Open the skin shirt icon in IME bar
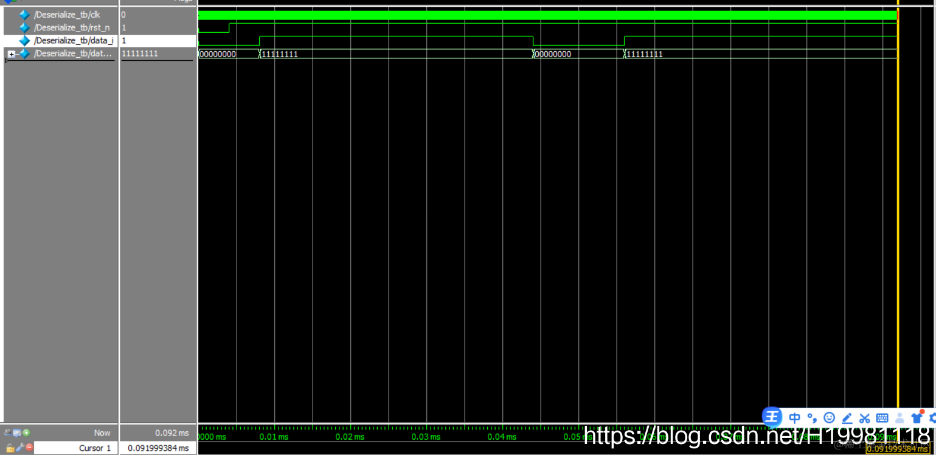 click(x=917, y=417)
